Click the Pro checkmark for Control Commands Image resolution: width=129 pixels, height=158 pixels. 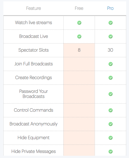111,110
